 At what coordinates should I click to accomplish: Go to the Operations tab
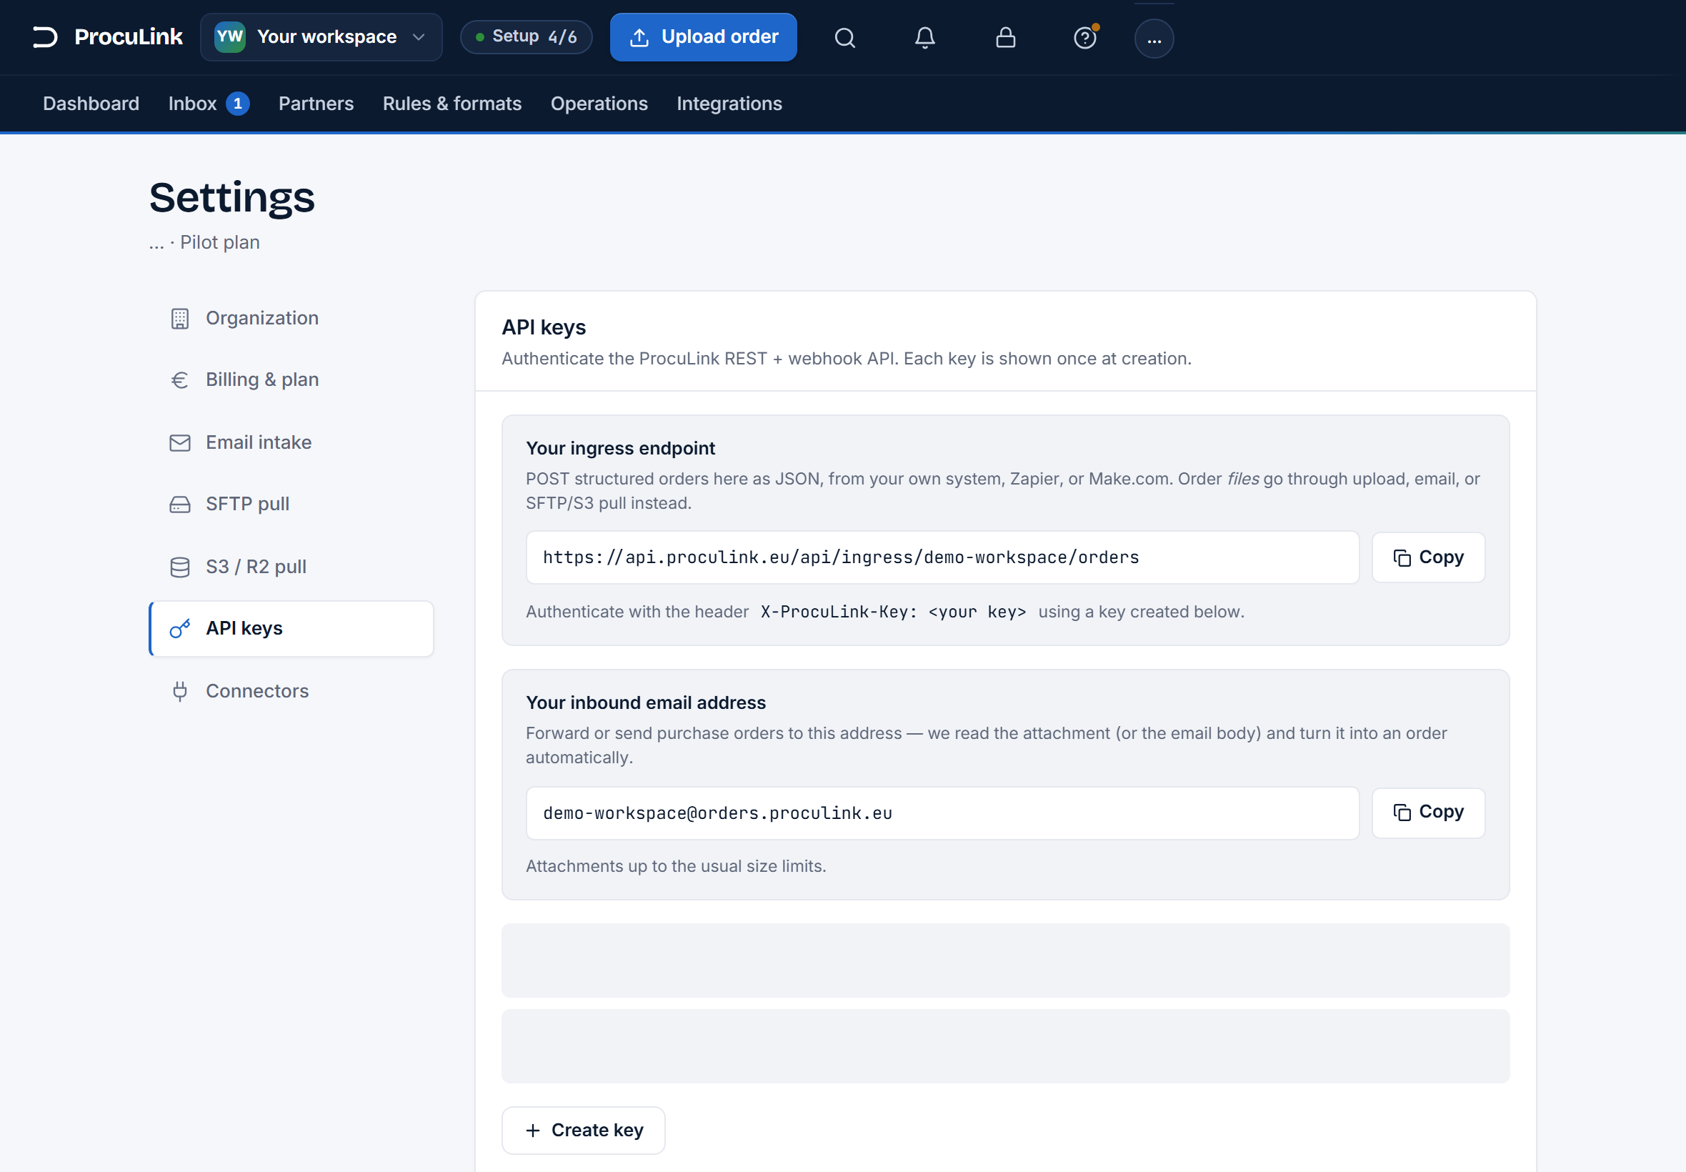pos(599,104)
